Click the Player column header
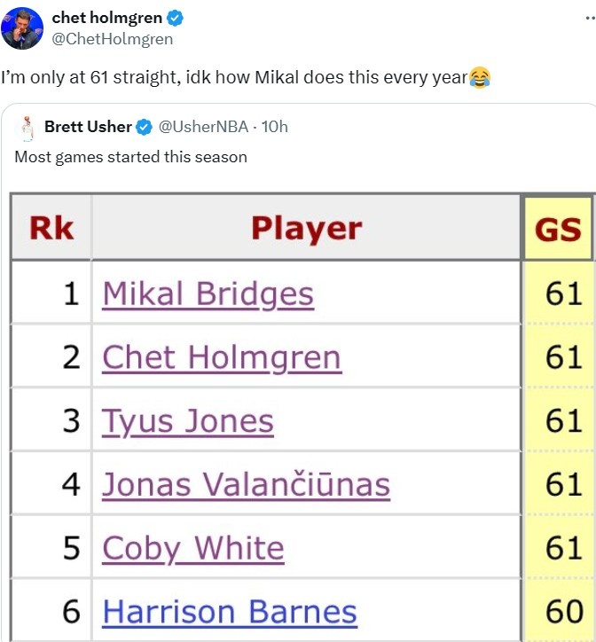This screenshot has width=596, height=642. [x=306, y=228]
